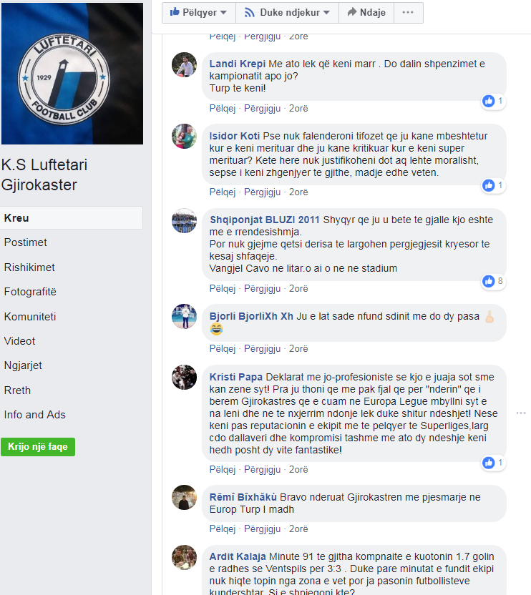This screenshot has width=531, height=595.
Task: Click the Krijo një faqe button
Action: coord(38,447)
